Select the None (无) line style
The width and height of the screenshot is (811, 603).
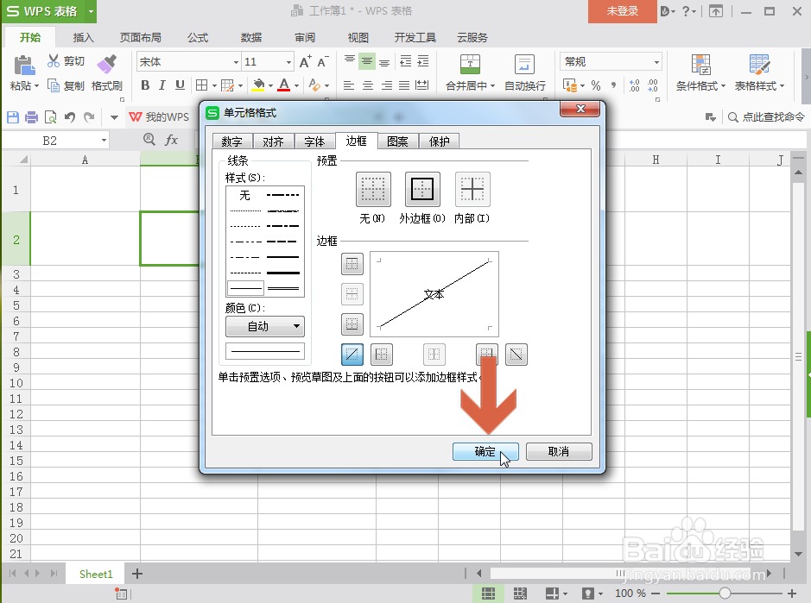pyautogui.click(x=244, y=195)
